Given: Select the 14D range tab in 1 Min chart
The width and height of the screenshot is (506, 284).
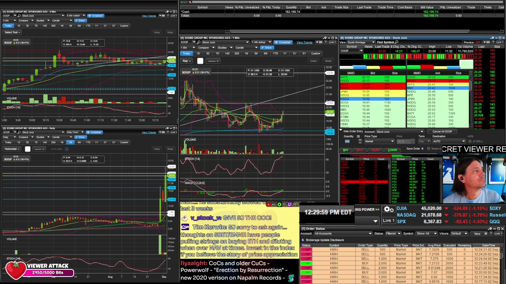Looking at the screenshot, I should tap(227, 54).
